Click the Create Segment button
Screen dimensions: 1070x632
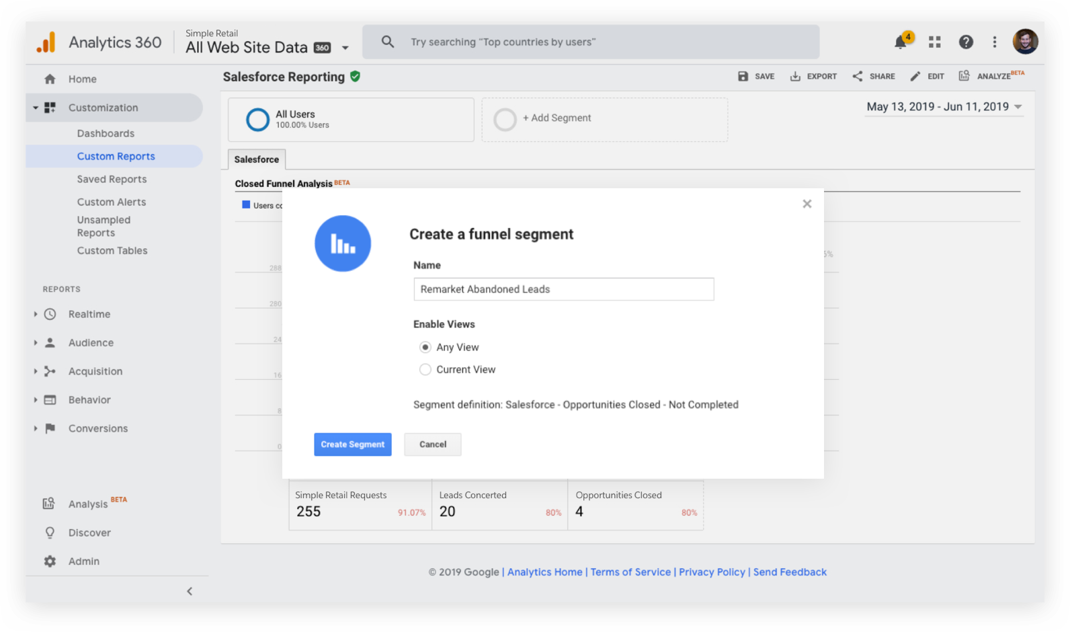(352, 444)
